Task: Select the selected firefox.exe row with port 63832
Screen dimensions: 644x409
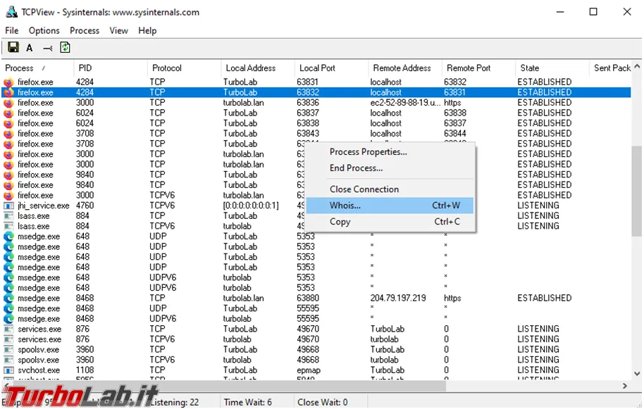Action: point(316,92)
